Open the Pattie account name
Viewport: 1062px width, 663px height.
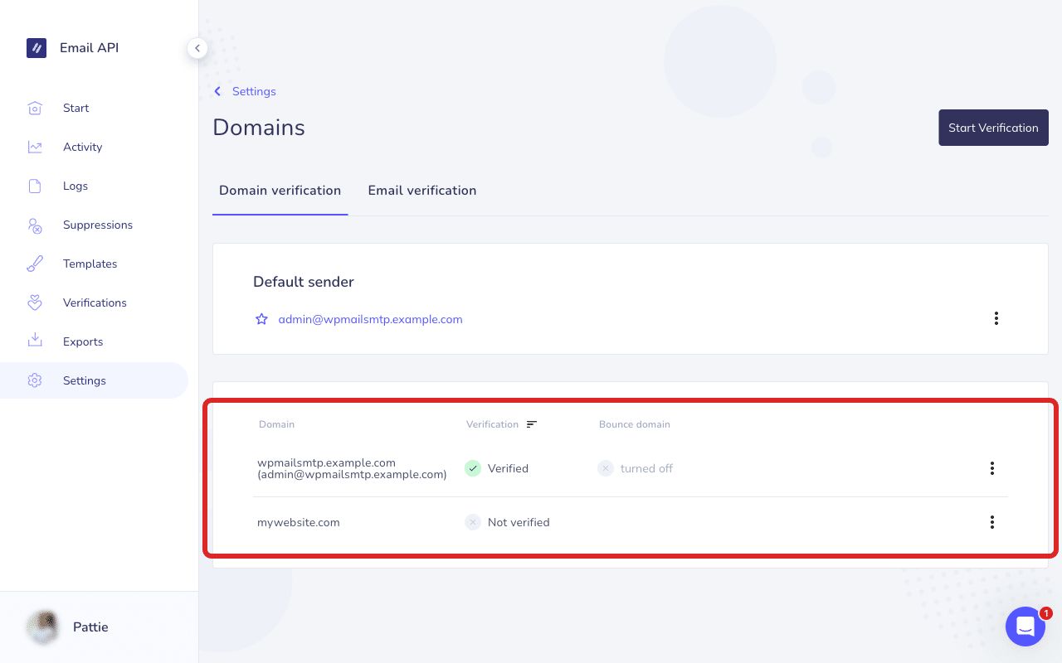pyautogui.click(x=90, y=627)
